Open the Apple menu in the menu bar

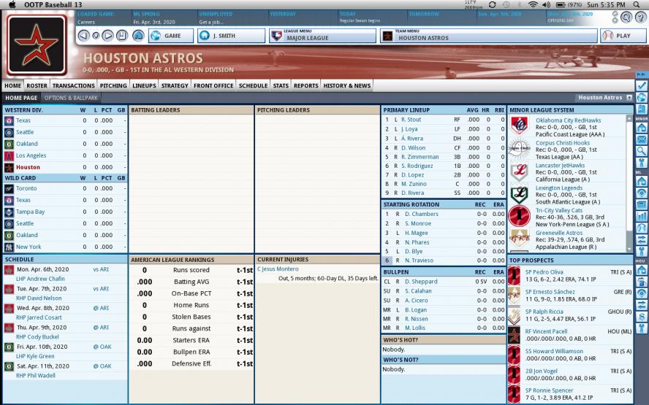coord(12,4)
